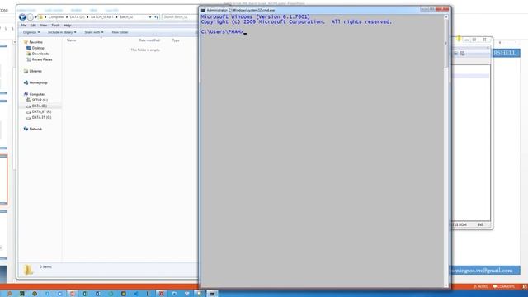Open the DATA IT (G:) drive
This screenshot has width=528, height=297.
tap(41, 117)
